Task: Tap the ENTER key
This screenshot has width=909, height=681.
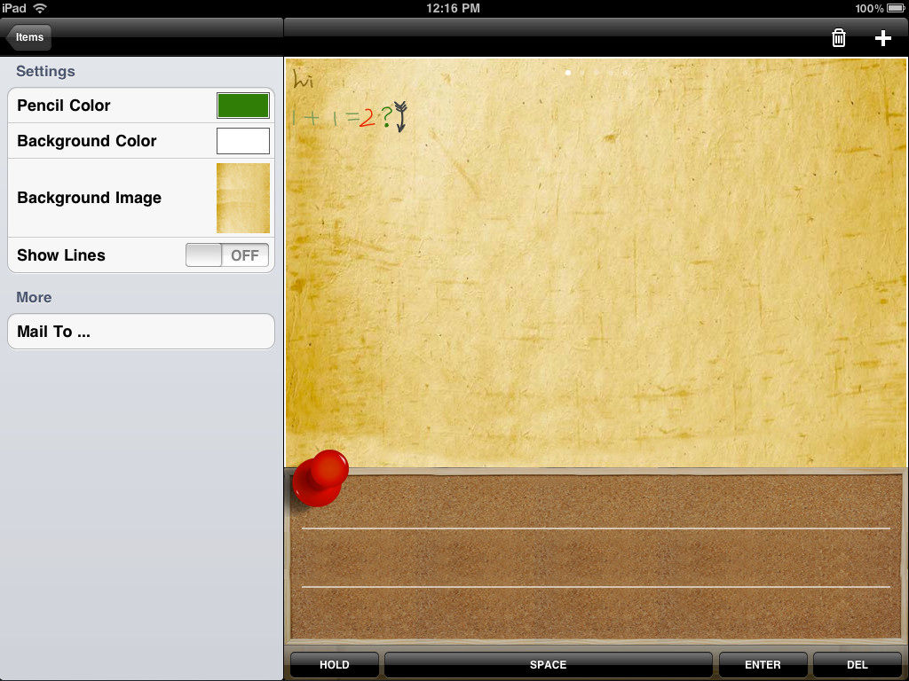Action: 763,664
